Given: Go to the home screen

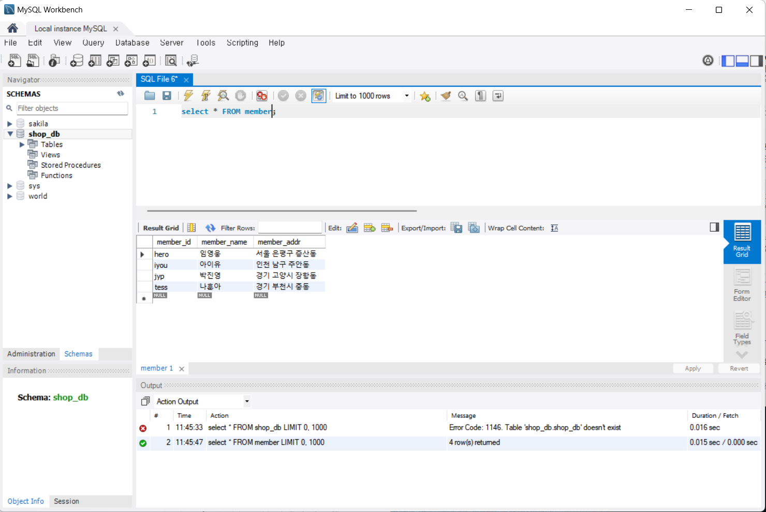Looking at the screenshot, I should [12, 28].
